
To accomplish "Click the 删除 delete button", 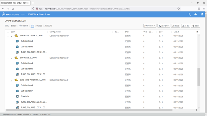I will 195,26.
